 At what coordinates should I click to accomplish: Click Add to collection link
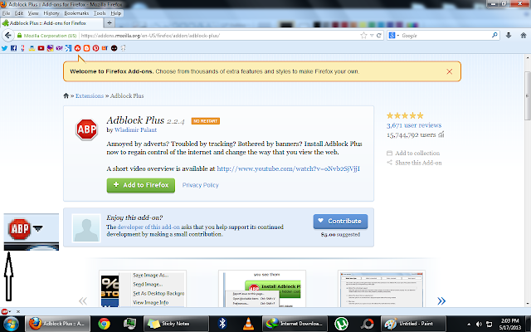tap(413, 153)
